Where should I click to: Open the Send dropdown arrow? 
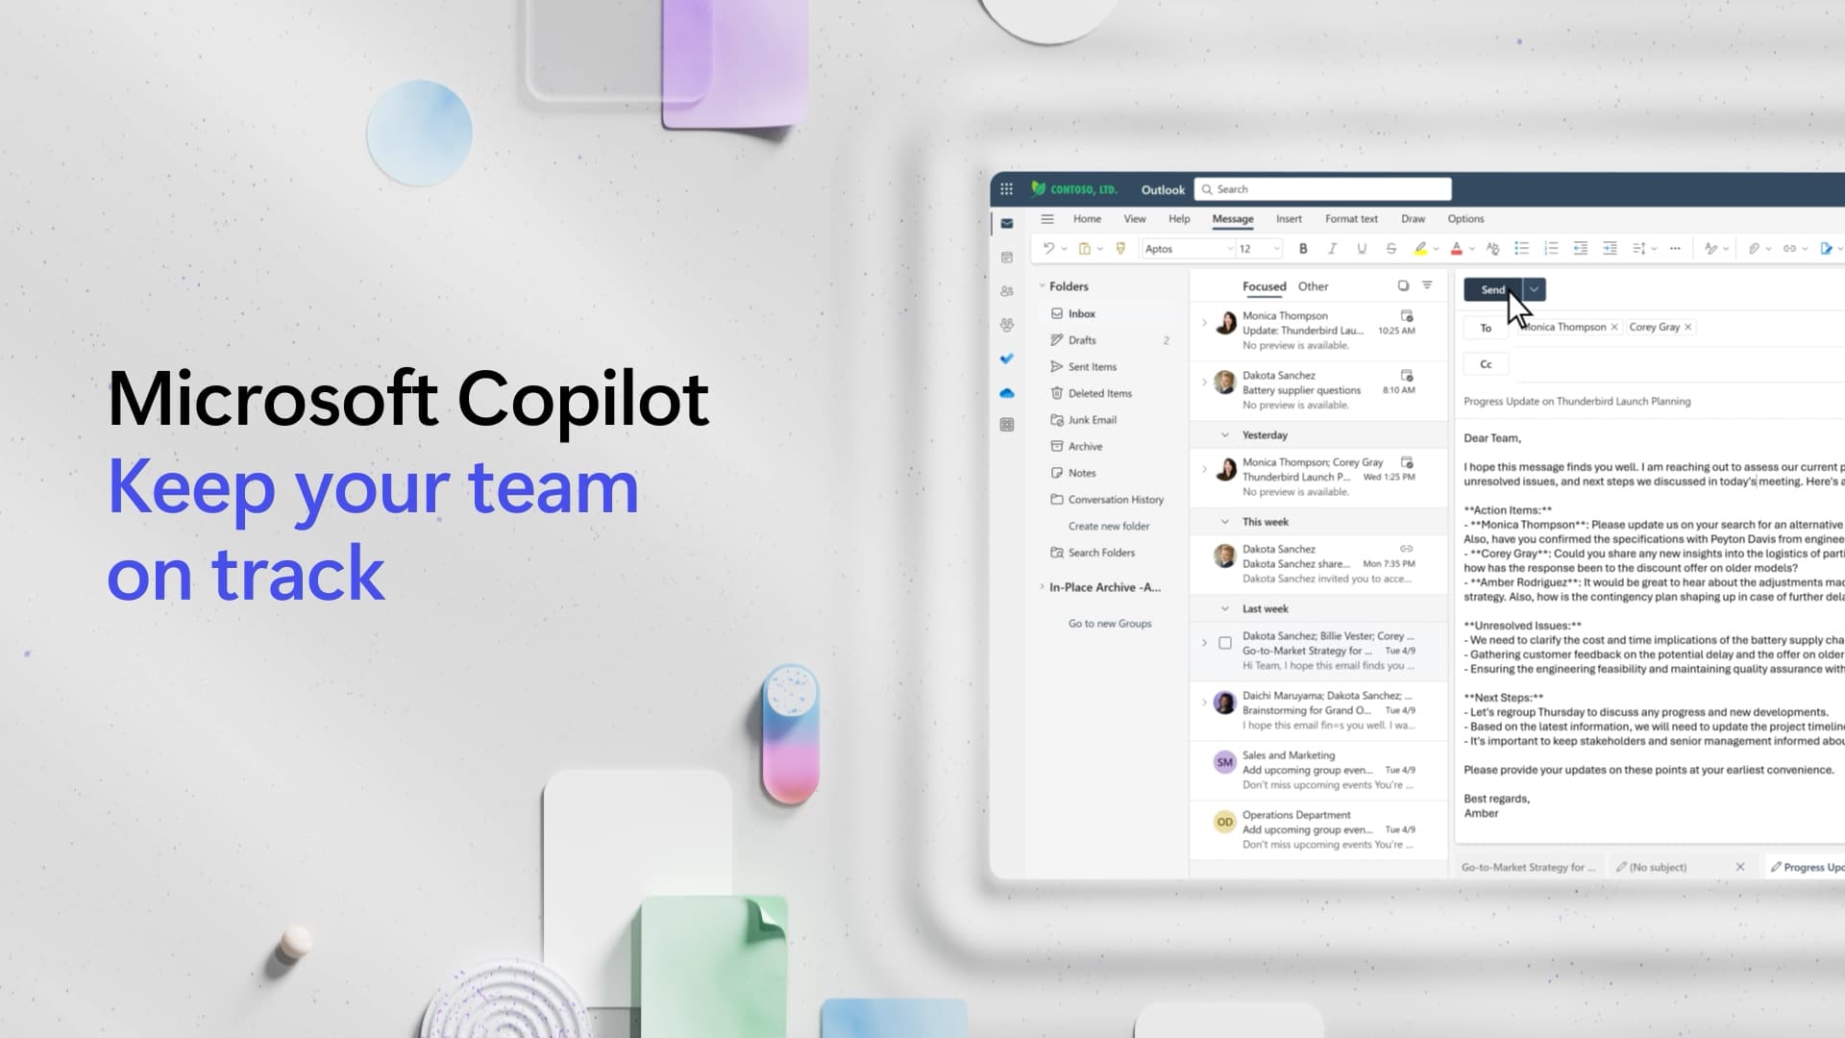point(1534,289)
